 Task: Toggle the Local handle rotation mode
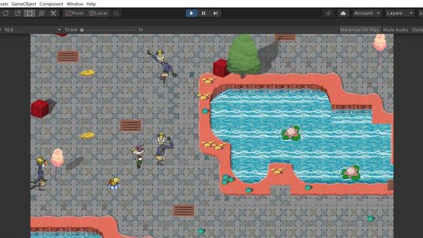pos(98,13)
